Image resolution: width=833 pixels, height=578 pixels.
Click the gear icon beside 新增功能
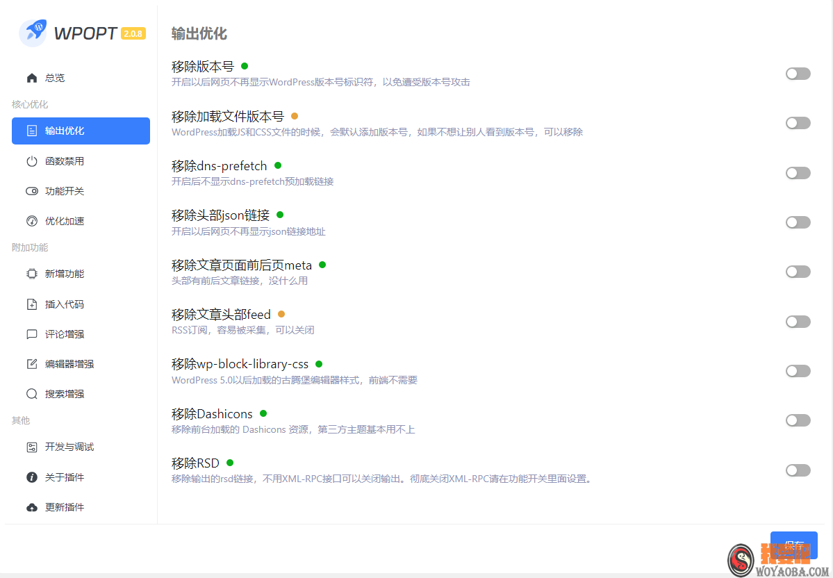coord(32,273)
